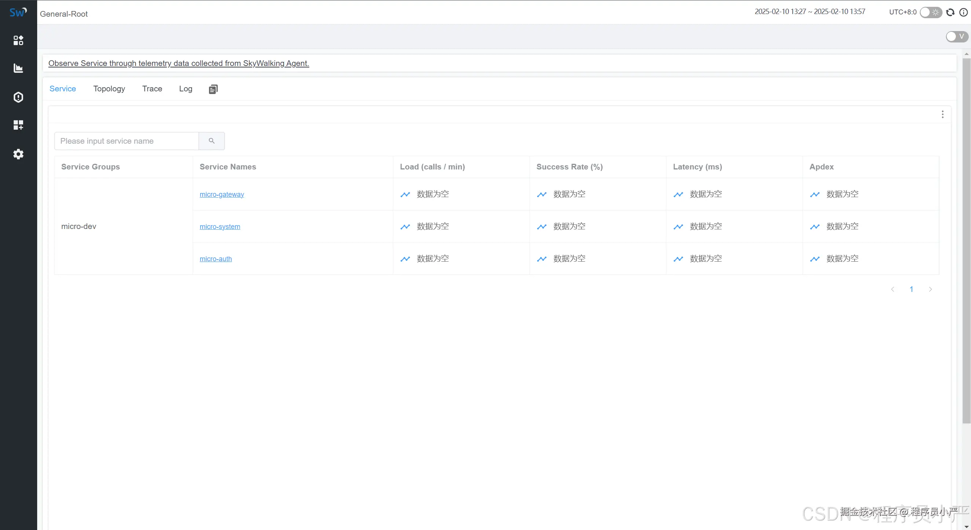This screenshot has height=530, width=971.
Task: Open the micro-auth service link
Action: [x=216, y=259]
